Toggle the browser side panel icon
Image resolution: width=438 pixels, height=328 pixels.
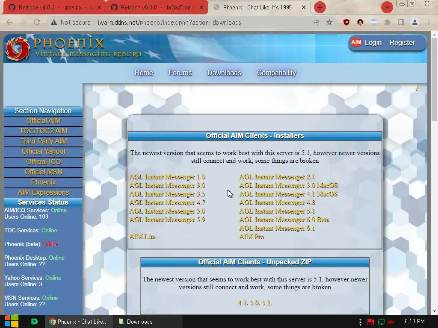(401, 22)
